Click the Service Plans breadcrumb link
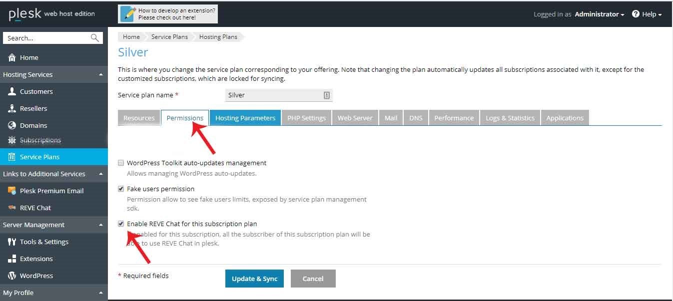Screen dimensions: 673x301 click(x=169, y=37)
